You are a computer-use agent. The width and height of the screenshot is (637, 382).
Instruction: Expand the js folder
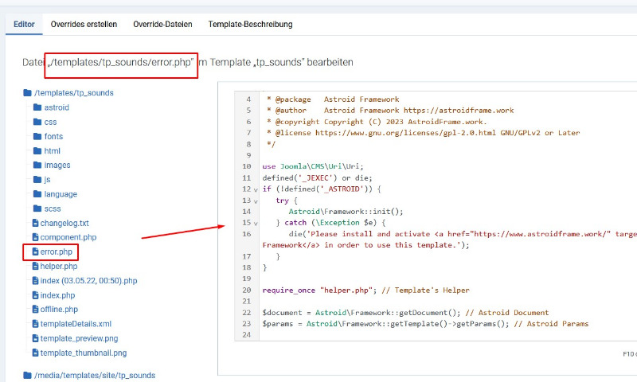47,179
